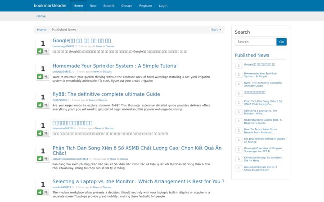
Task: Open sidebar link How Do Texas Solar Farms
Action: coord(261,131)
